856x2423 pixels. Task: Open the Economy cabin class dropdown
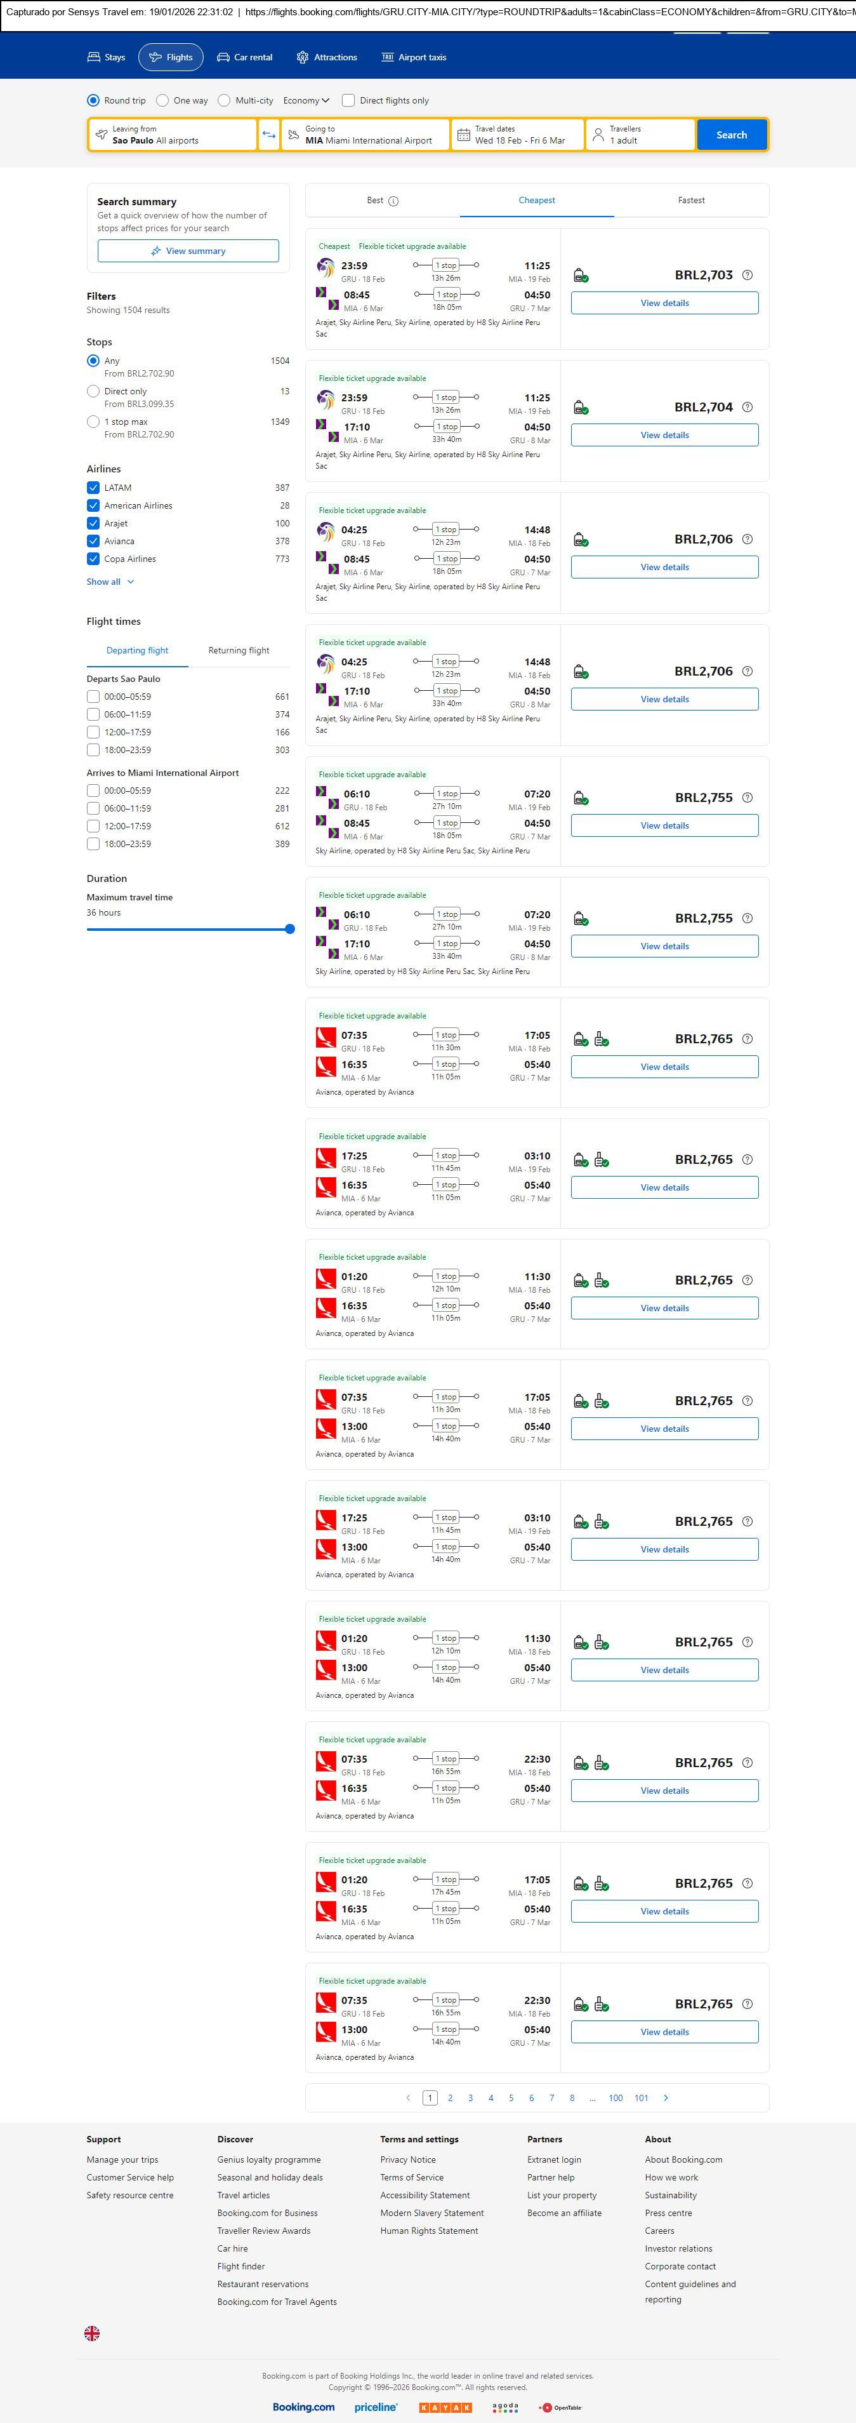click(306, 101)
